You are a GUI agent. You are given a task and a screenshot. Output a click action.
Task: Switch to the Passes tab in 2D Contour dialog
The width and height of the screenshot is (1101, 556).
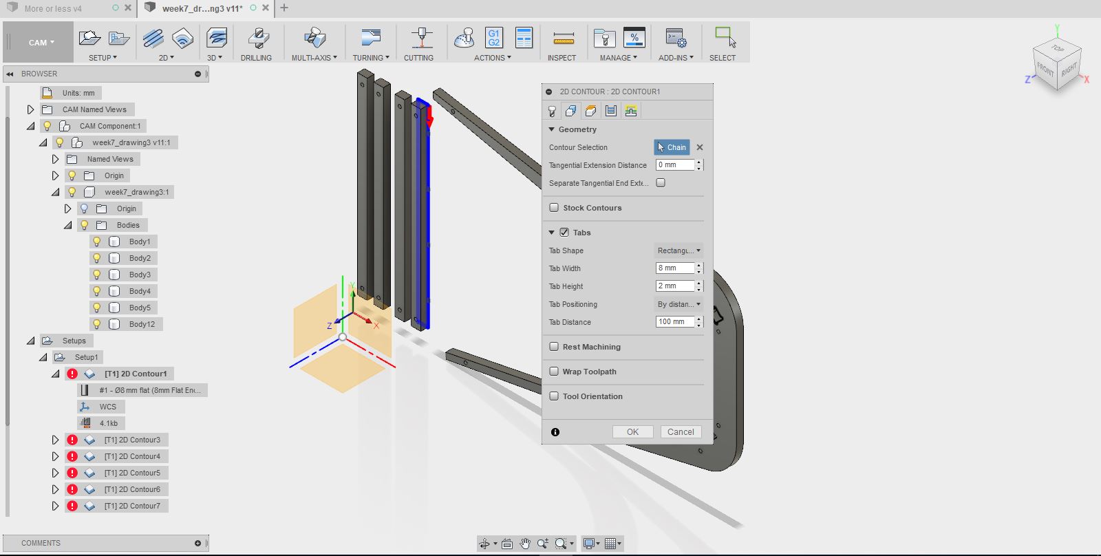point(611,111)
